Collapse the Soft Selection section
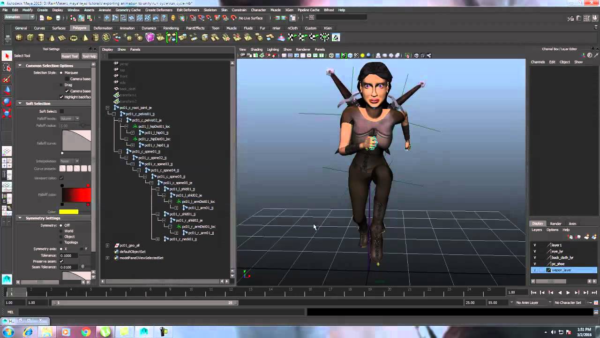 pyautogui.click(x=20, y=103)
